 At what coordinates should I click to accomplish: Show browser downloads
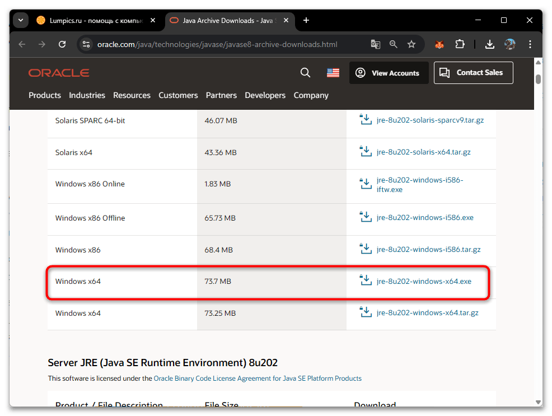click(490, 44)
